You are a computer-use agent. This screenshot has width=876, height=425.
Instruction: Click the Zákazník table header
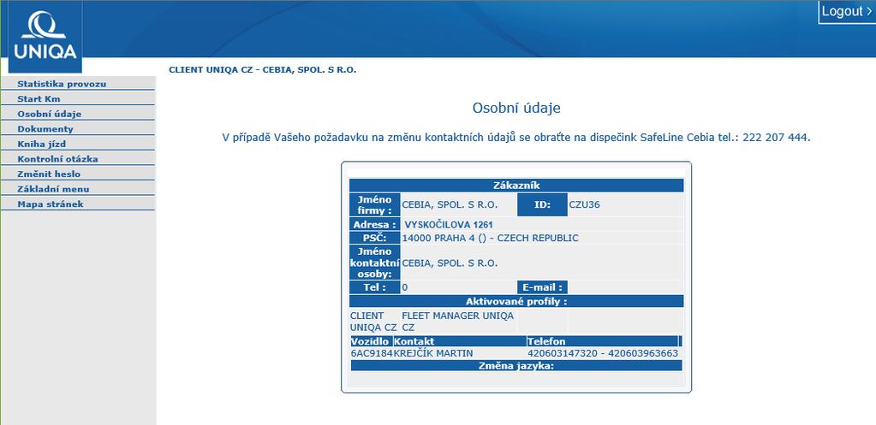click(516, 186)
